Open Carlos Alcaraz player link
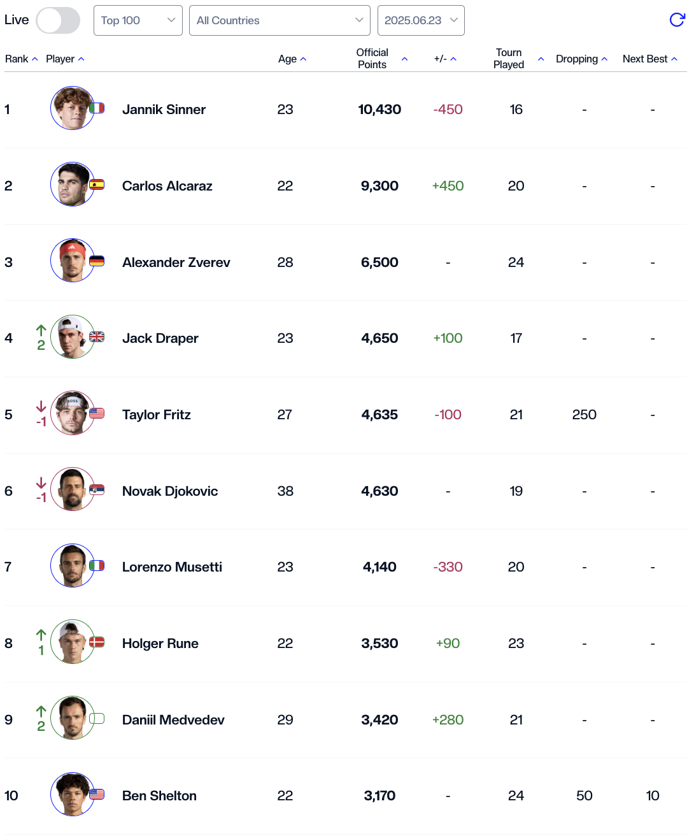694x836 pixels. point(167,186)
